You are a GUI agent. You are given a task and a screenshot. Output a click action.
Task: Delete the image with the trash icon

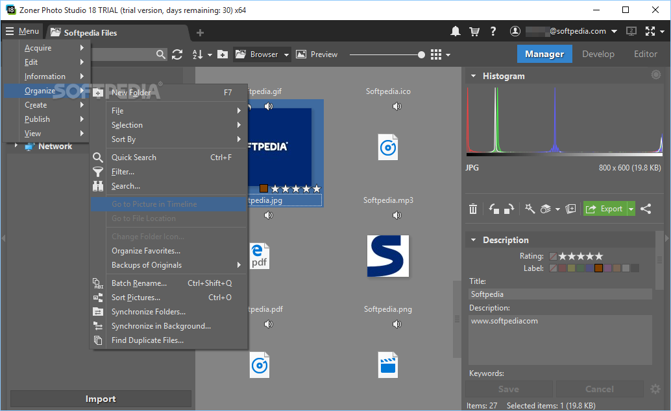point(473,209)
